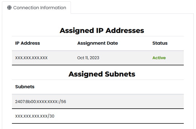Click the word 'Information' in the tab label
Image resolution: width=196 pixels, height=129 pixels.
click(53, 8)
